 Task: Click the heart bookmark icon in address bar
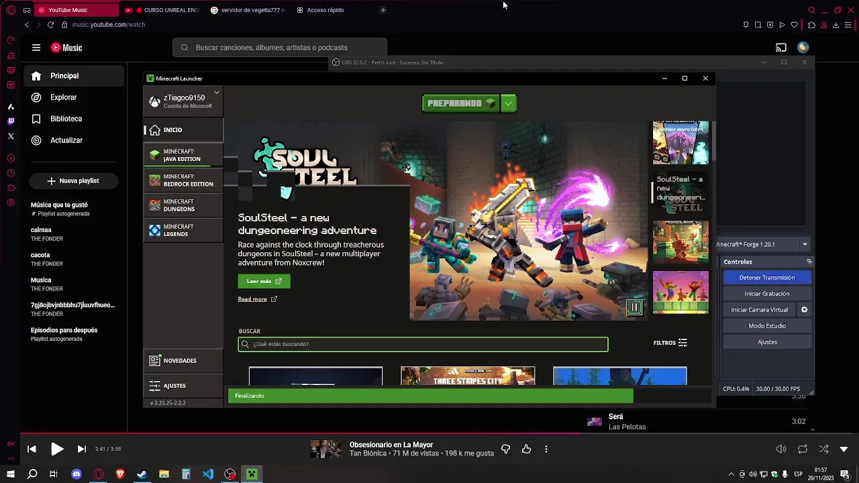point(794,25)
